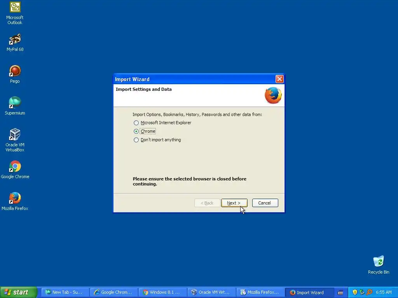Click the Import Wizard title bar text
The image size is (398, 298).
132,79
